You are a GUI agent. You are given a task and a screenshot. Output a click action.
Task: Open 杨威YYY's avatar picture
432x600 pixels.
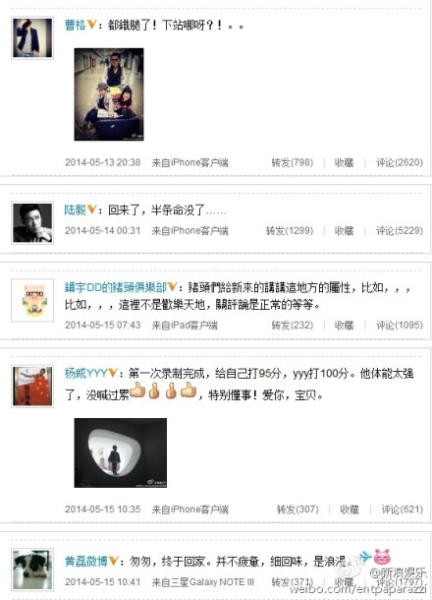[x=32, y=387]
